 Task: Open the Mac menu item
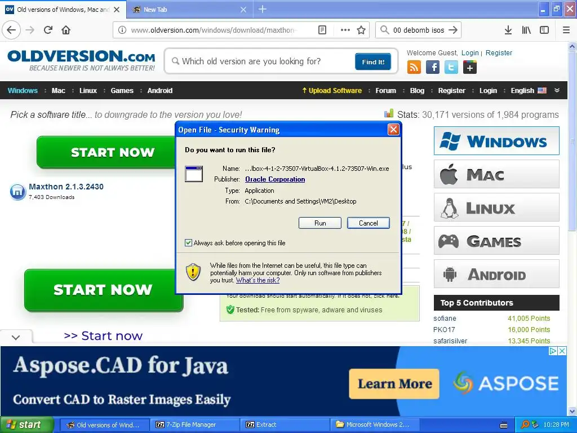pyautogui.click(x=58, y=91)
